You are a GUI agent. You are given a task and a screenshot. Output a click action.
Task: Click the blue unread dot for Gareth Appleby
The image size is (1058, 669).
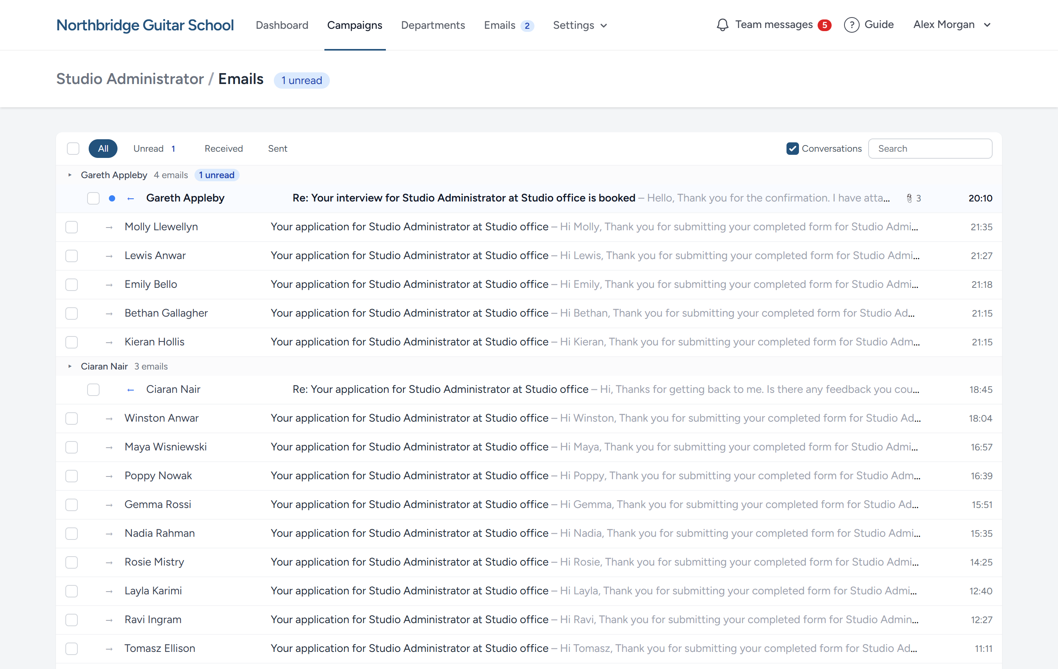pos(112,198)
